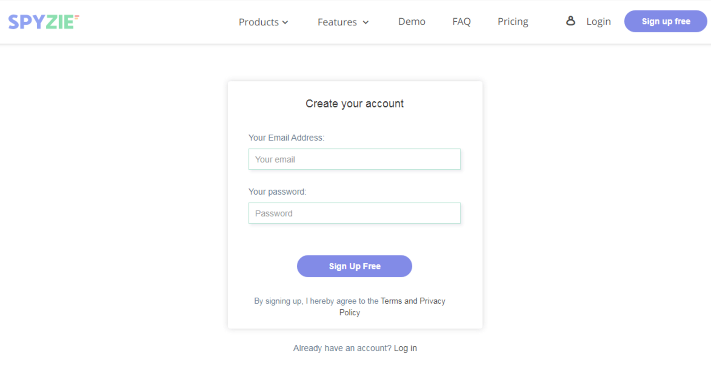View the Pricing page
The height and width of the screenshot is (368, 711).
point(513,21)
